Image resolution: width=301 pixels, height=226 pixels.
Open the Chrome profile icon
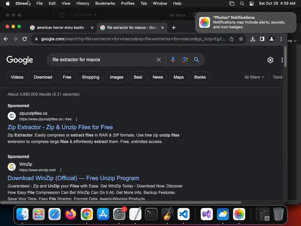[271, 39]
